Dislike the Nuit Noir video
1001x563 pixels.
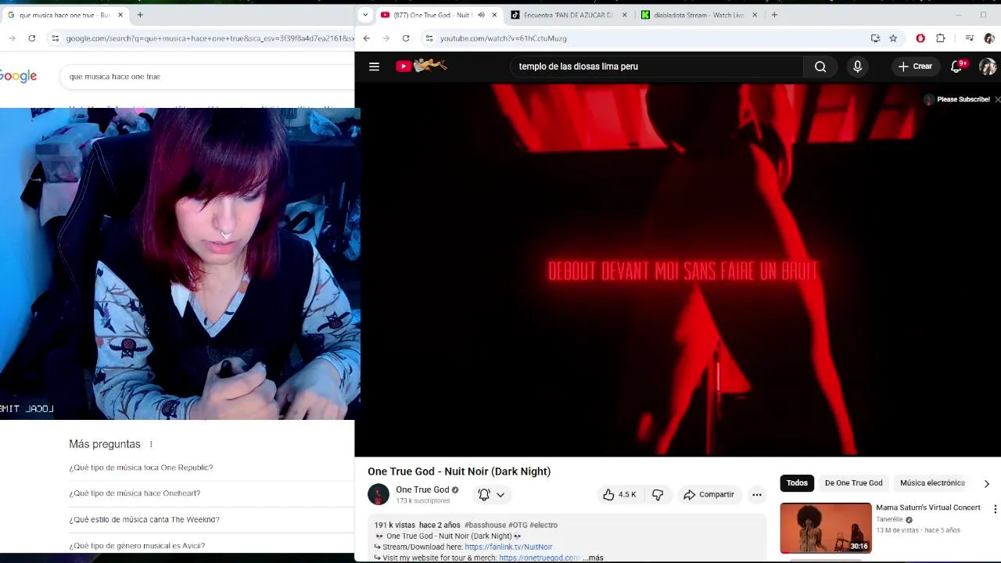(x=658, y=494)
